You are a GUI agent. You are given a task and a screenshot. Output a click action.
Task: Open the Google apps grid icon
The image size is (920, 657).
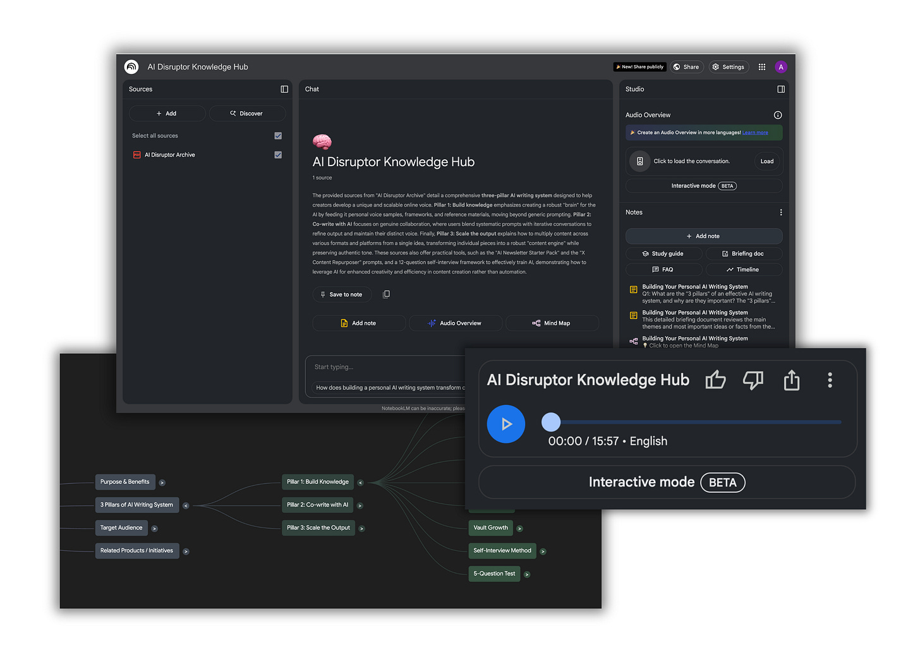point(762,67)
